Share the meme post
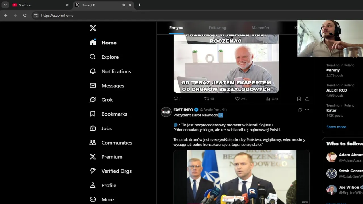 pyautogui.click(x=307, y=99)
